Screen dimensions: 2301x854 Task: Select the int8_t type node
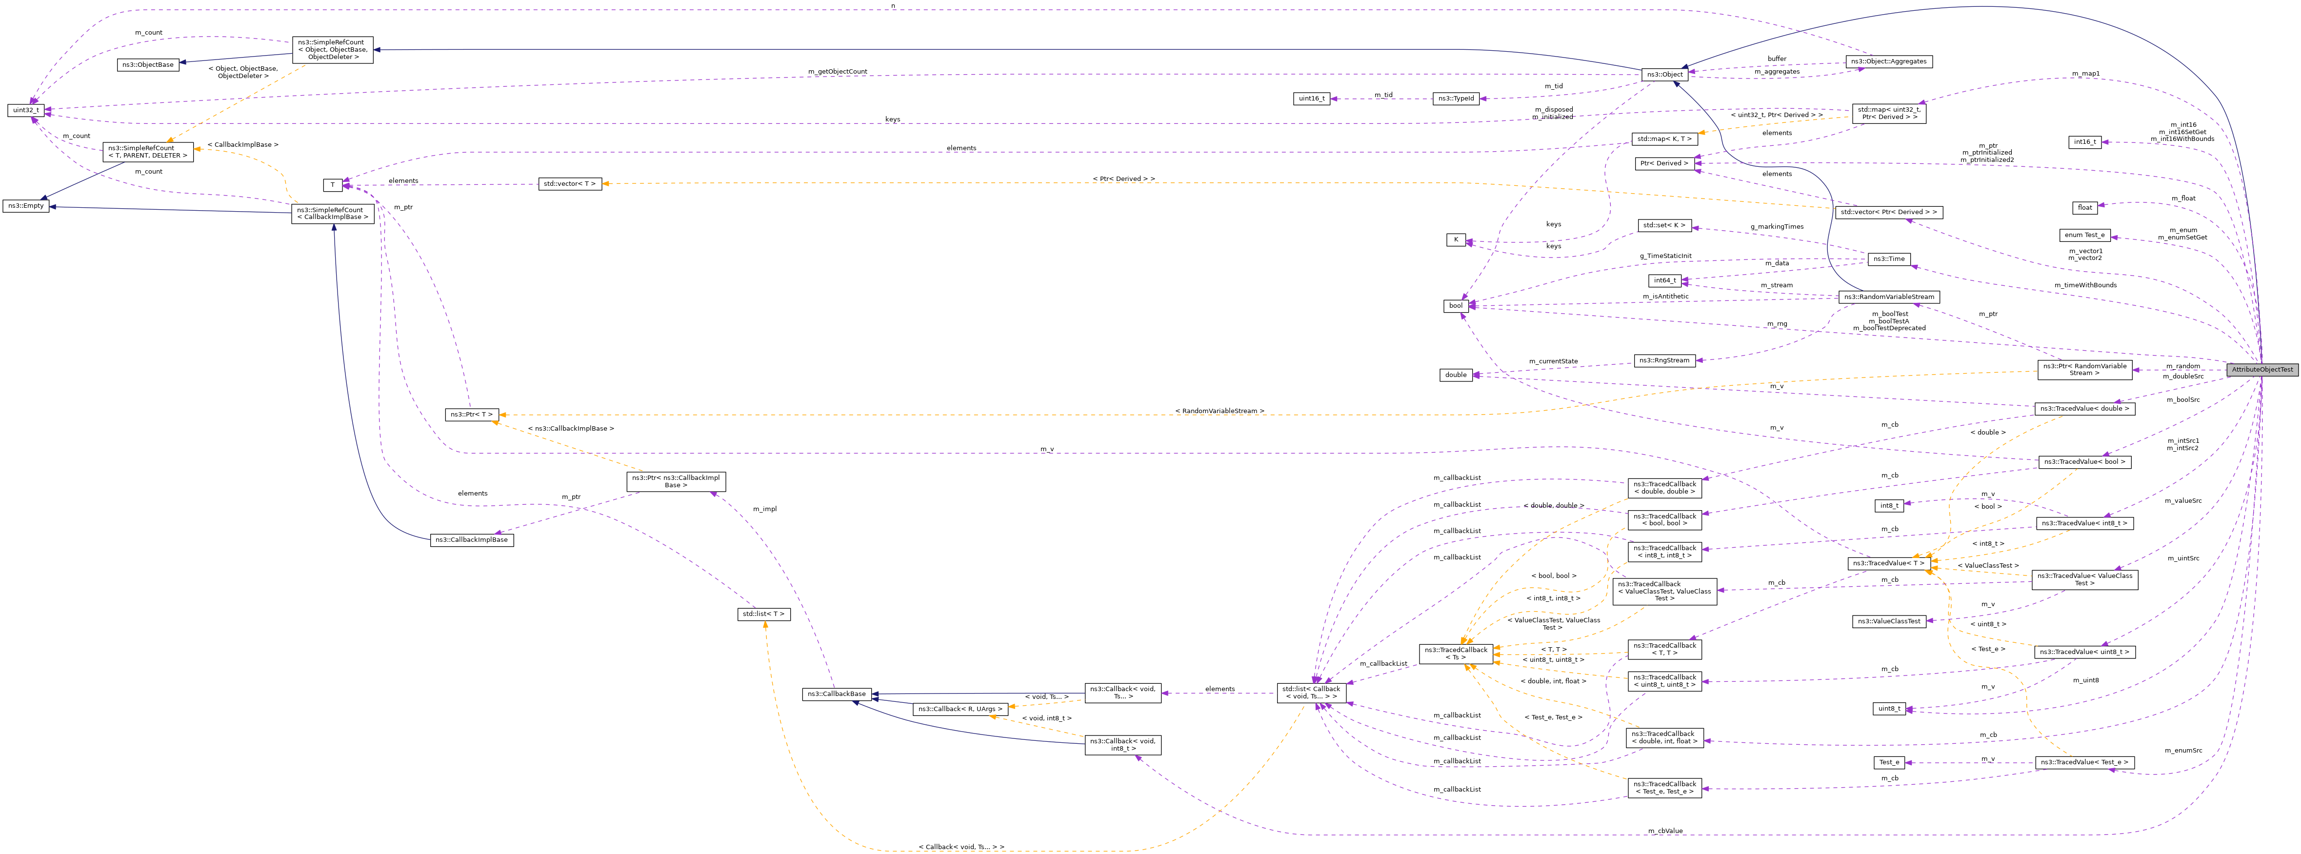tap(1888, 506)
